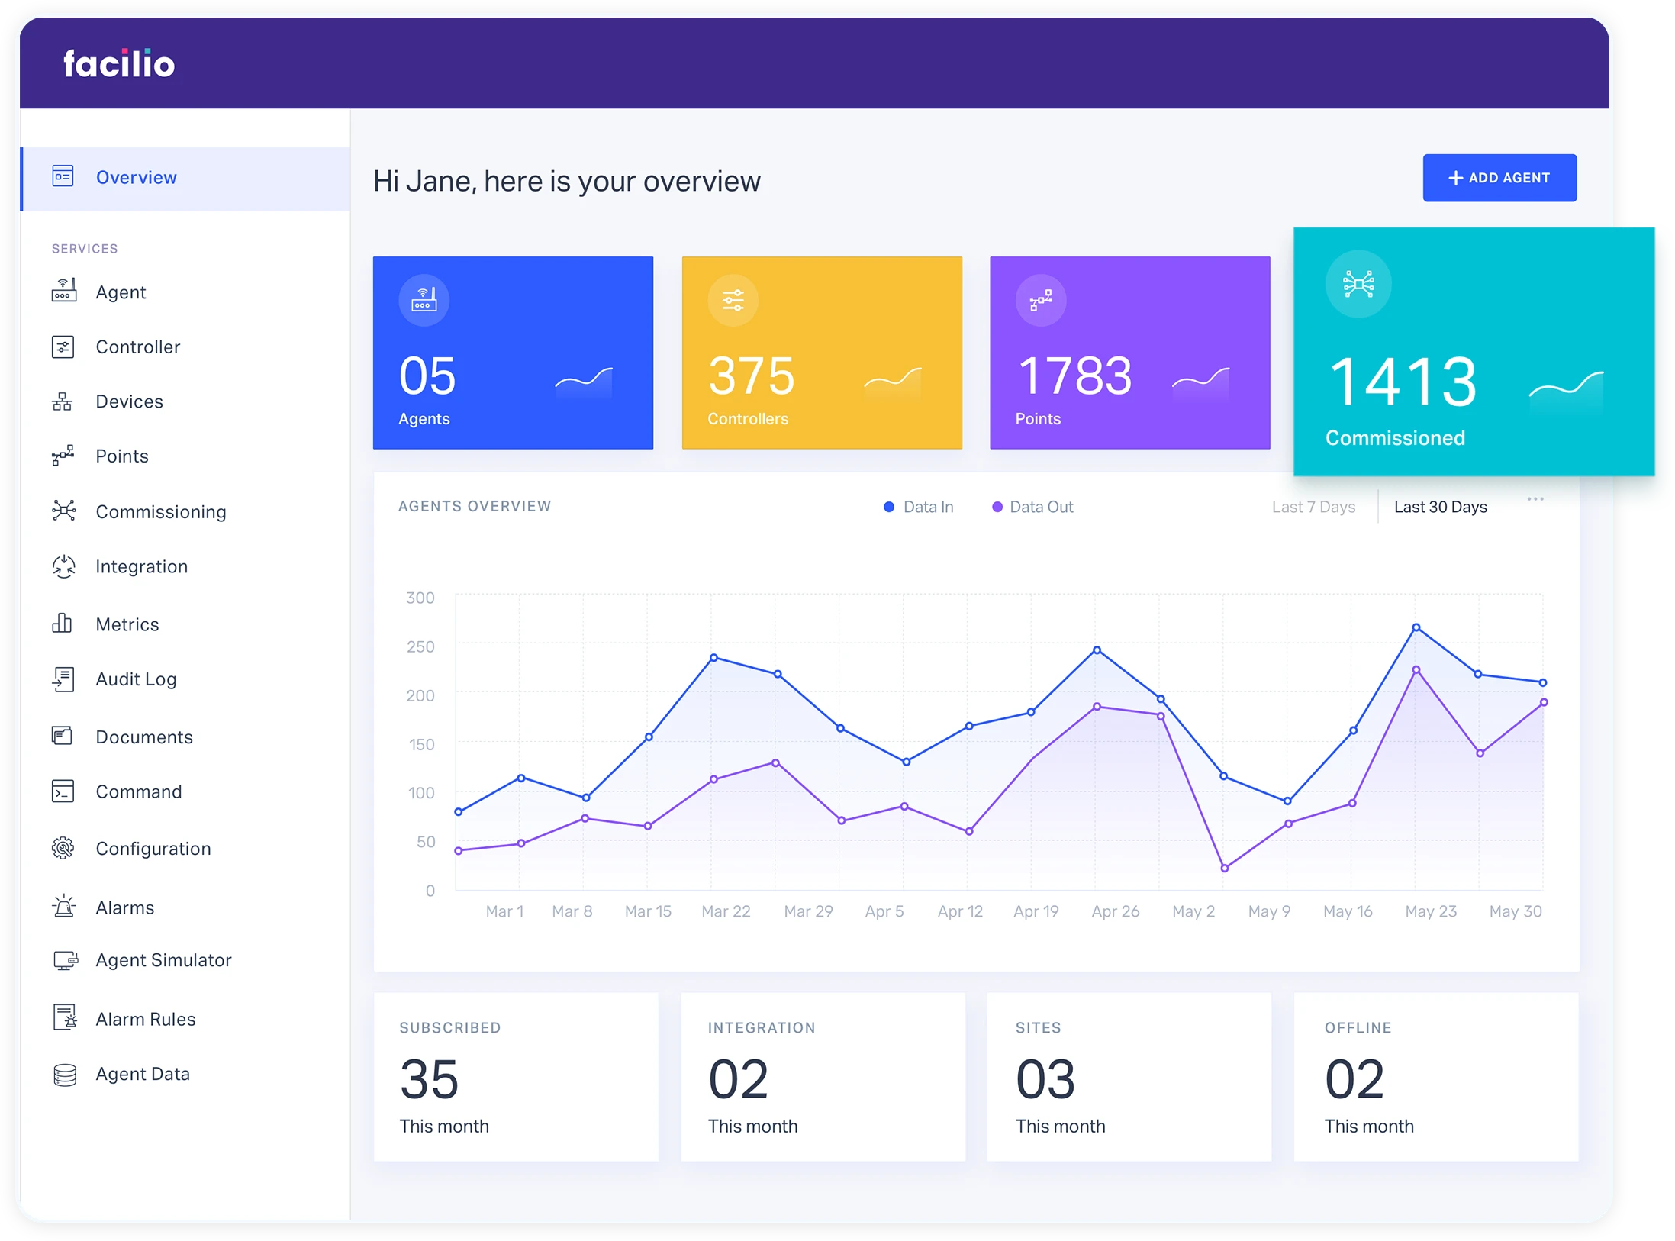
Task: Click the Integration sync icon
Action: point(63,566)
